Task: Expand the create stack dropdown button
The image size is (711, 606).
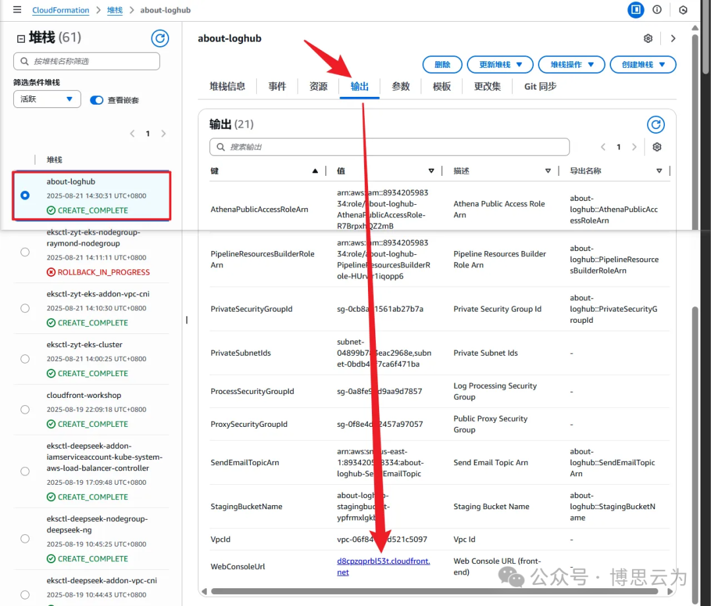Action: (x=643, y=65)
